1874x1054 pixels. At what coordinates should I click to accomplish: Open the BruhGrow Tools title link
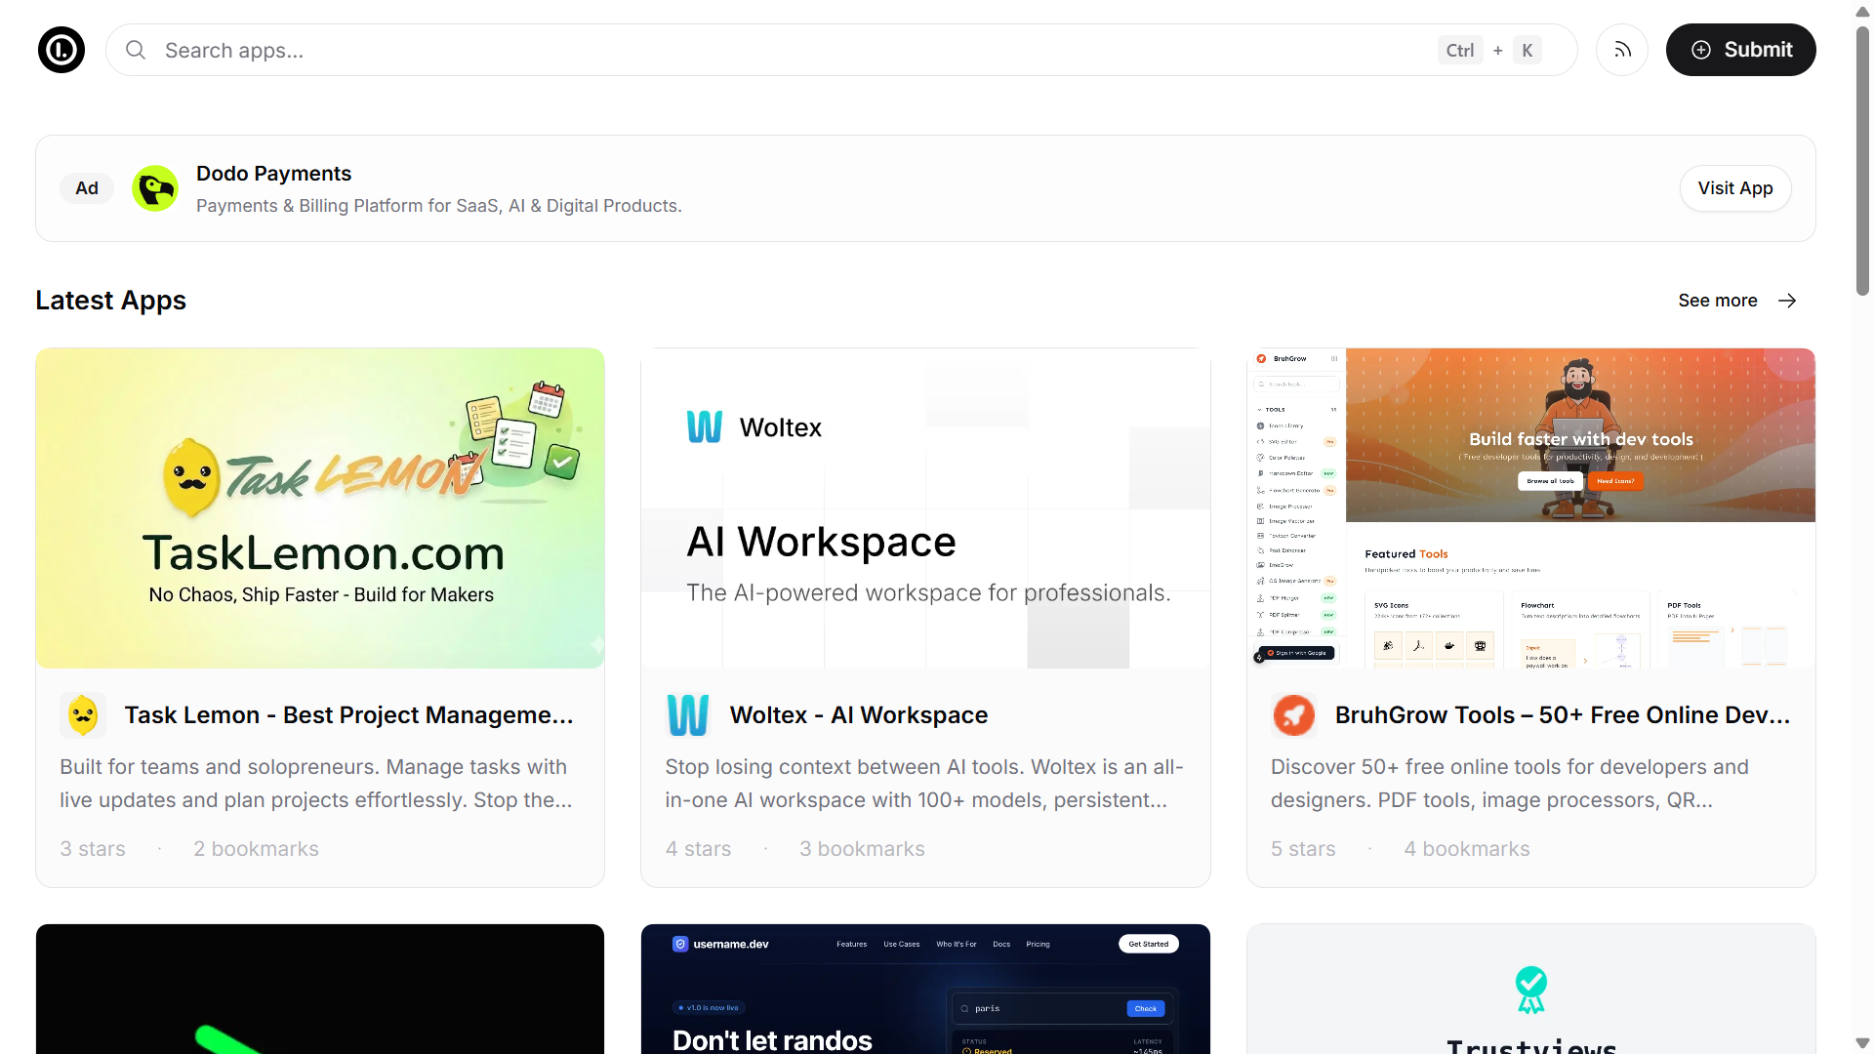pyautogui.click(x=1562, y=715)
